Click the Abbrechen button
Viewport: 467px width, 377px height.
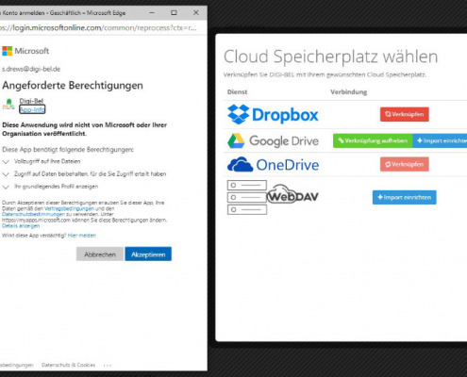pyautogui.click(x=100, y=254)
